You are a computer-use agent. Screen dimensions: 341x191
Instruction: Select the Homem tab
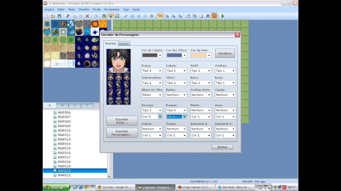[x=111, y=44]
